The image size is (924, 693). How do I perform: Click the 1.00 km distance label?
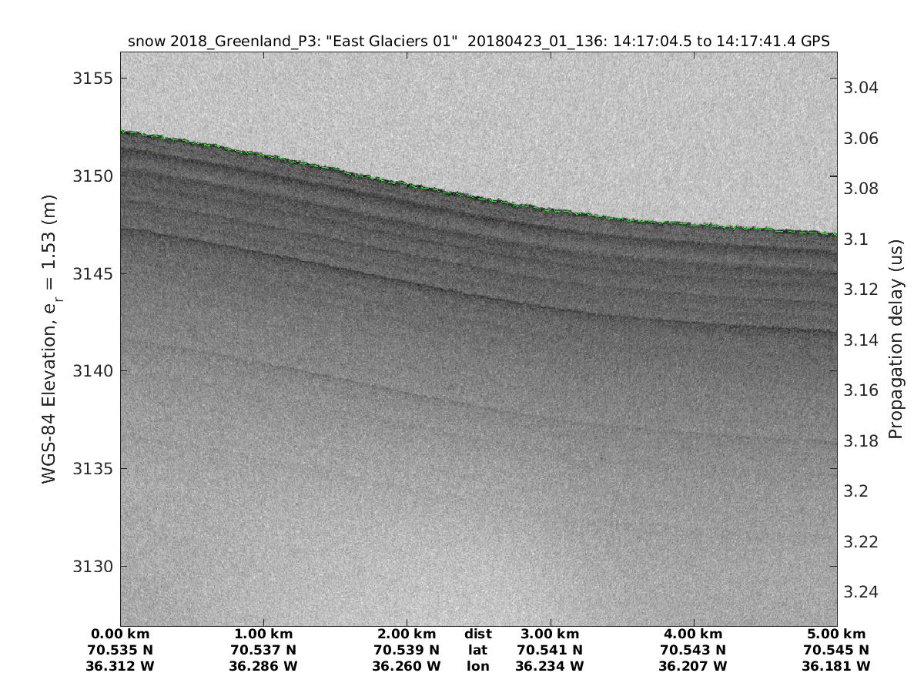[x=264, y=634]
